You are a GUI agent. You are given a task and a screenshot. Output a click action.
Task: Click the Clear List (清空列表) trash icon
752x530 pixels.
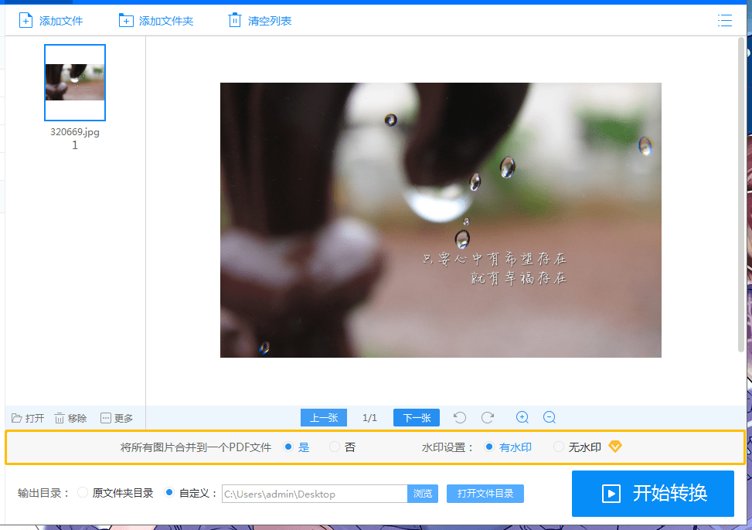click(234, 21)
